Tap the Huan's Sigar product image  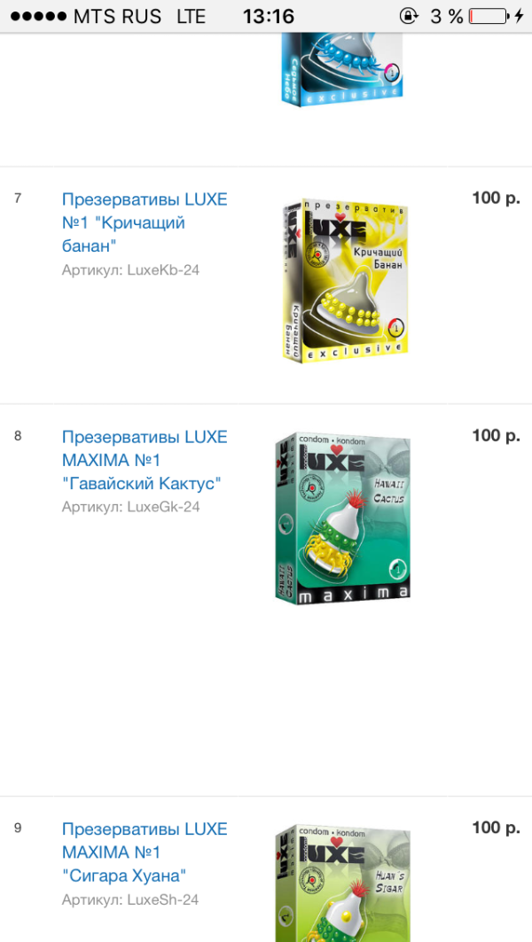[342, 884]
